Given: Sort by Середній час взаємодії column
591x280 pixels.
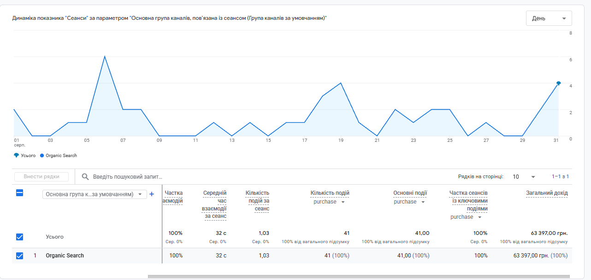Looking at the screenshot, I should tap(214, 204).
